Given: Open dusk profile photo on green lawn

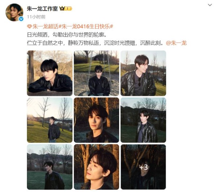Looking at the screenshot, I should tap(50, 167).
